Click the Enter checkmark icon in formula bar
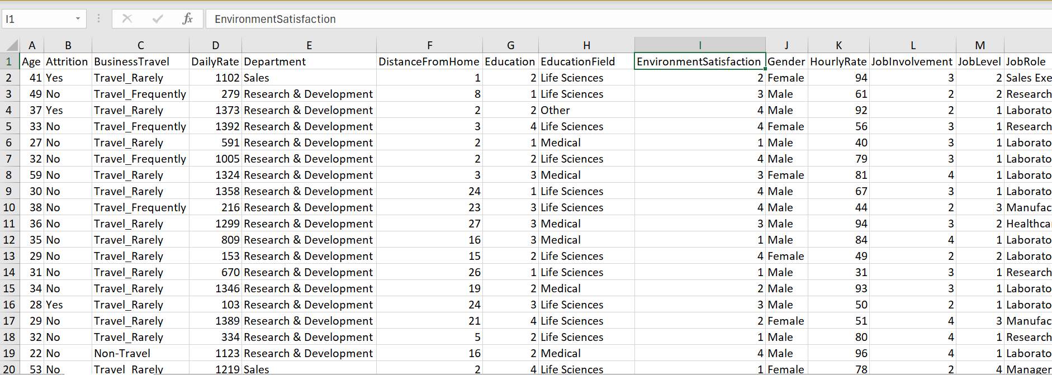 158,19
